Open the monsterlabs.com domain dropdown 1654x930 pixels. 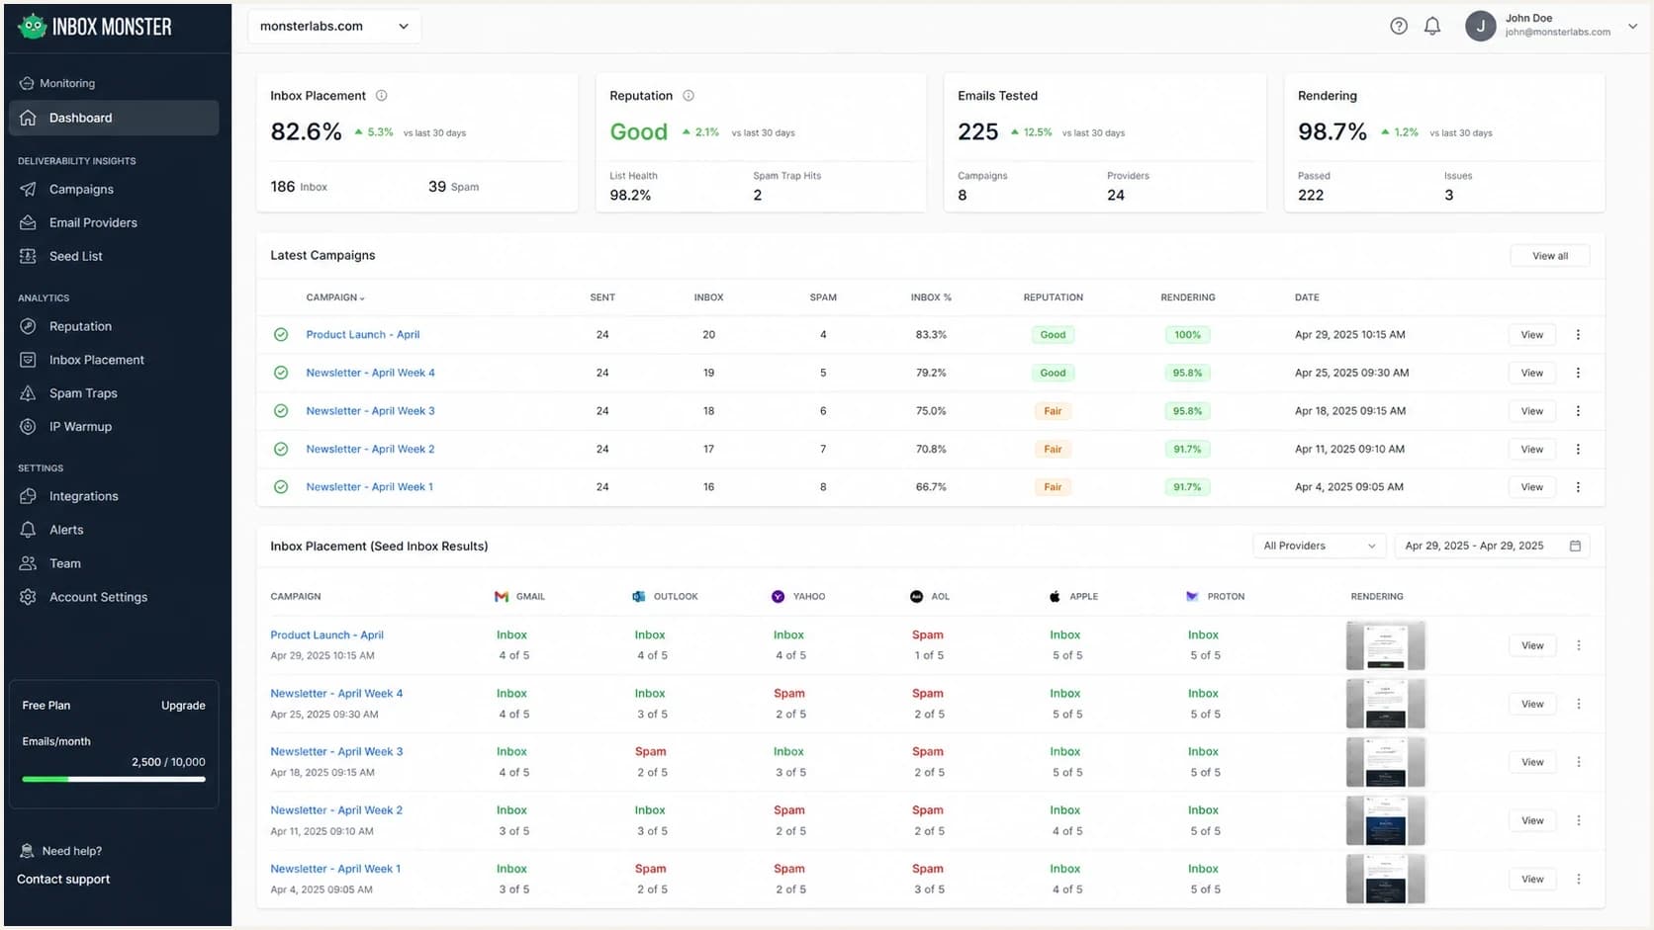334,27
